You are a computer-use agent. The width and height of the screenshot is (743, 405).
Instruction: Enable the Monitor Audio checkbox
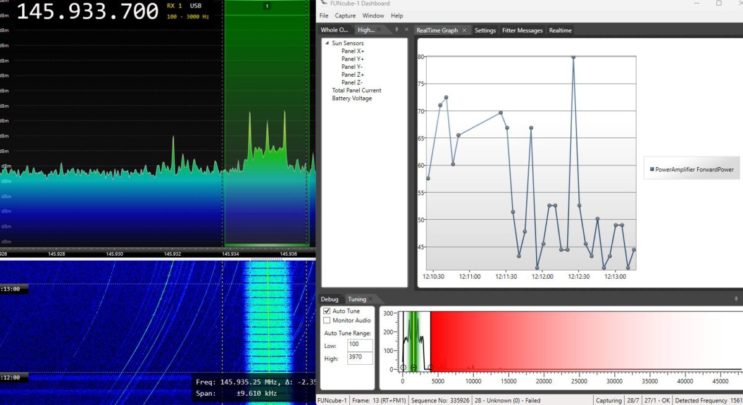[x=327, y=320]
